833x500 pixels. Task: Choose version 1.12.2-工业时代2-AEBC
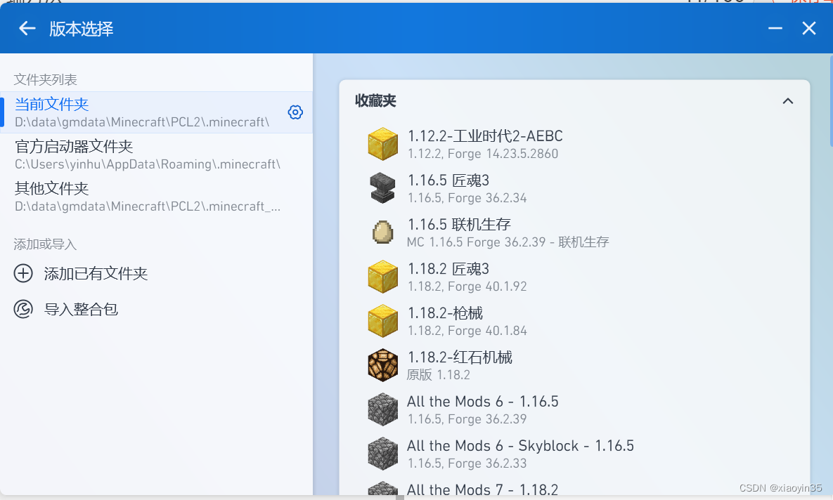(574, 144)
